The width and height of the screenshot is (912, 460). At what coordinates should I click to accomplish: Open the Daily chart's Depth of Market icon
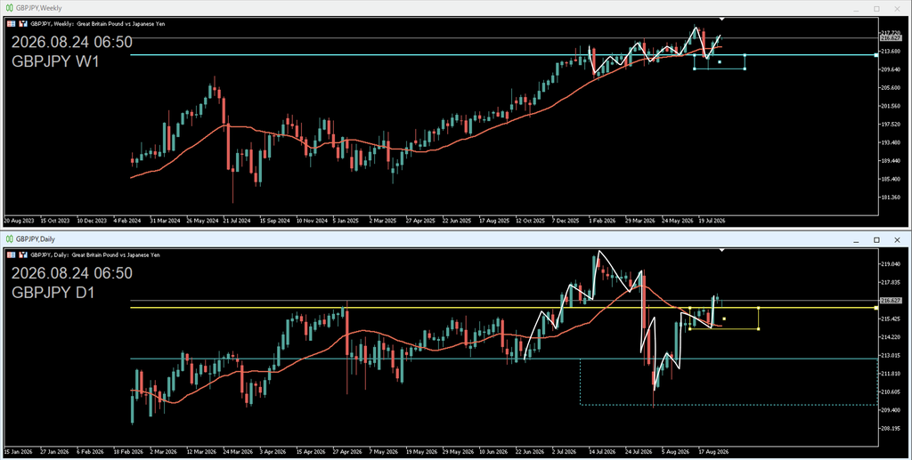click(11, 255)
